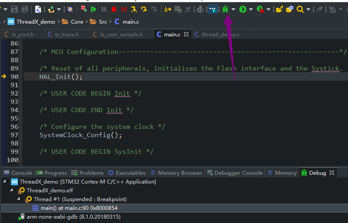
Task: Close the Debug view tab
Action: click(x=332, y=173)
